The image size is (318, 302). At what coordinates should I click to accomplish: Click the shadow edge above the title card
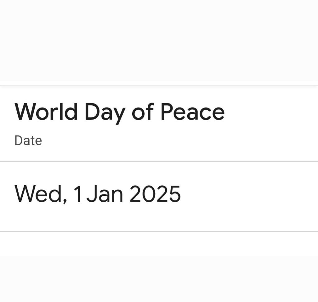[159, 83]
